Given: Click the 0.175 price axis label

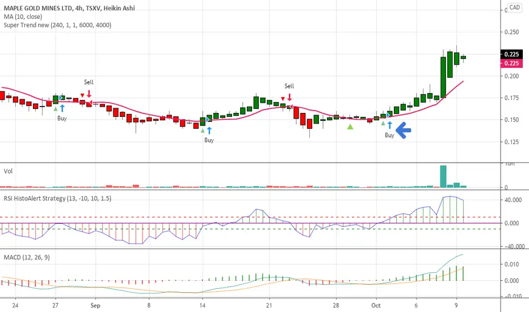Looking at the screenshot, I should [x=511, y=98].
